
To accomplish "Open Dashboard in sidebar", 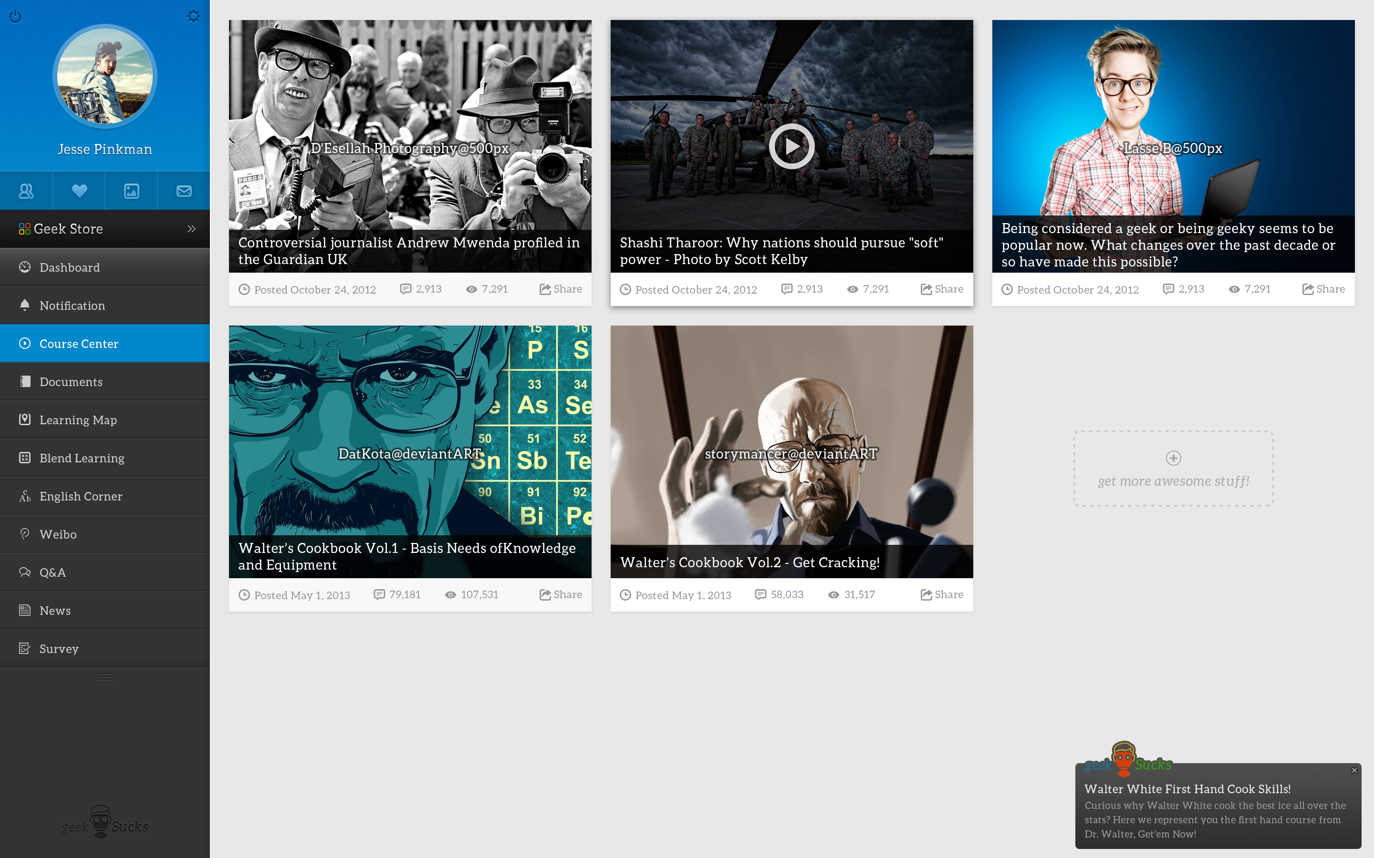I will 105,267.
